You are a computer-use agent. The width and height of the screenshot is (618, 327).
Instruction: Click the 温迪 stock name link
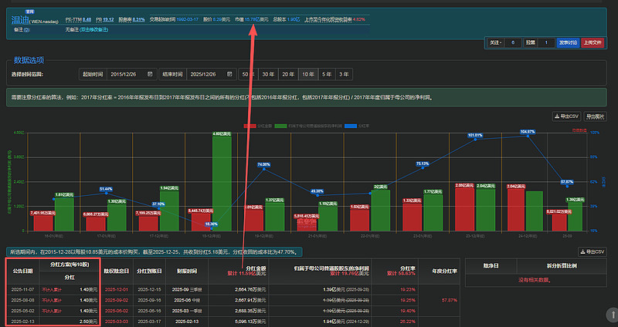tap(20, 19)
